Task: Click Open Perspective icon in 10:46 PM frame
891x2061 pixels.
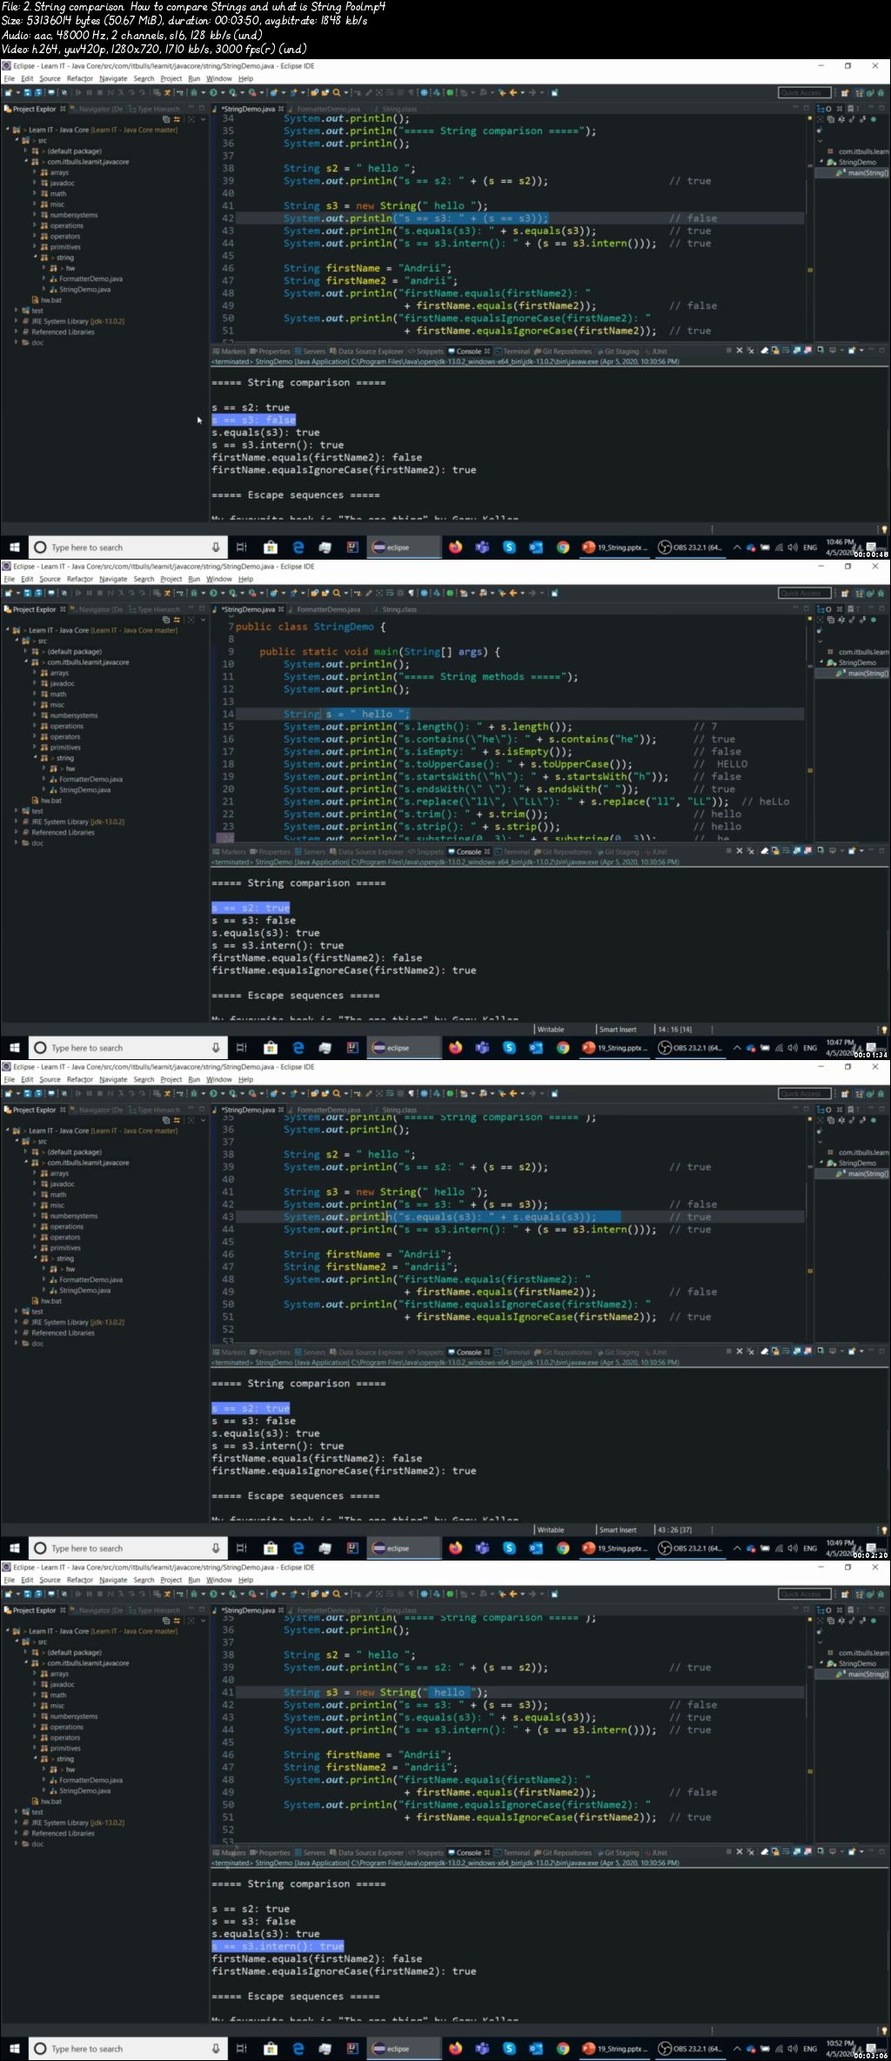Action: [844, 94]
